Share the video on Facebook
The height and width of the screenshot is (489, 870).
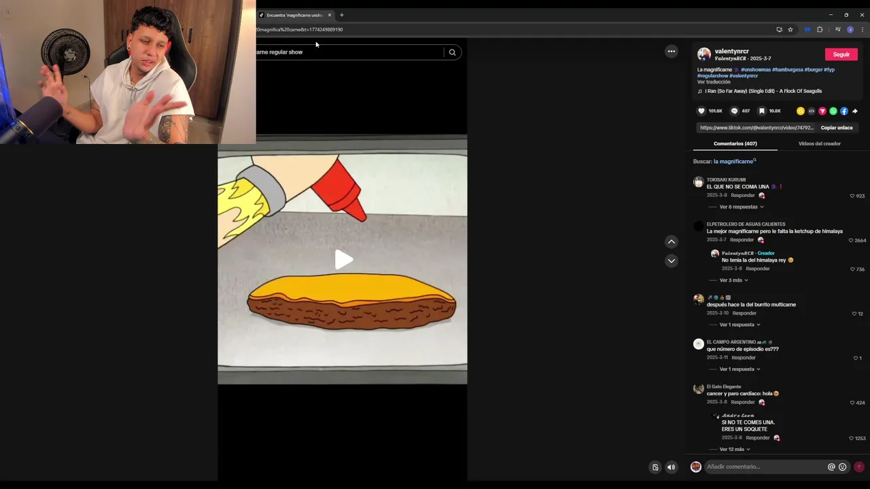[x=844, y=111]
